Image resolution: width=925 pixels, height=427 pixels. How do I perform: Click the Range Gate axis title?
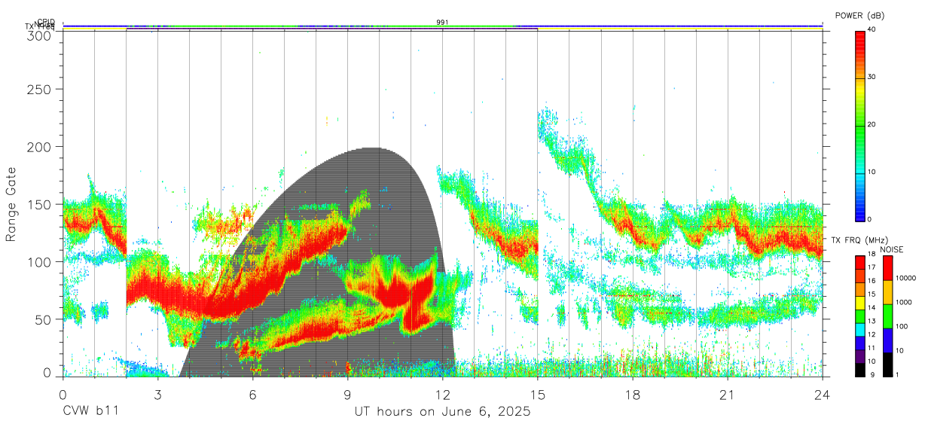click(x=11, y=204)
